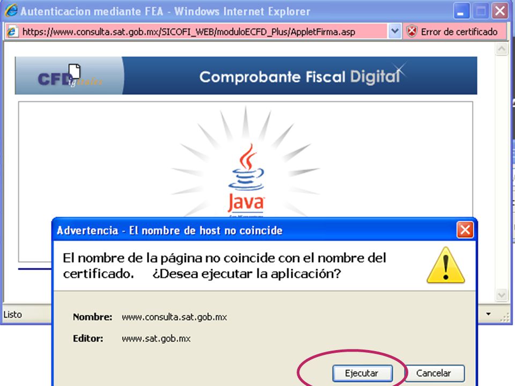Click the Cancelar button
This screenshot has height=386, width=515.
click(x=434, y=373)
